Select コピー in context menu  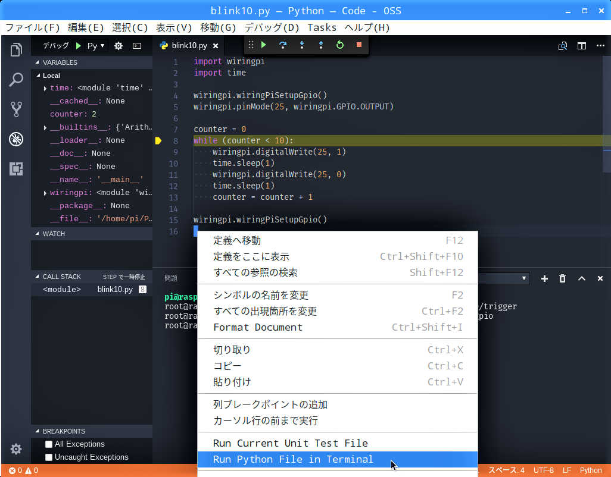(338, 366)
